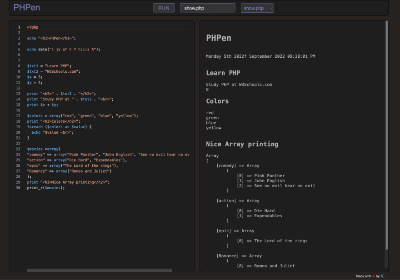This screenshot has width=400, height=280.
Task: Click "[epic] => Array" in the output
Action: pyautogui.click(x=235, y=231)
